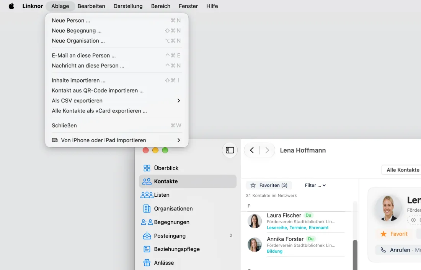421x270 pixels.
Task: Choose Neue Organisation menu entry
Action: [117, 41]
